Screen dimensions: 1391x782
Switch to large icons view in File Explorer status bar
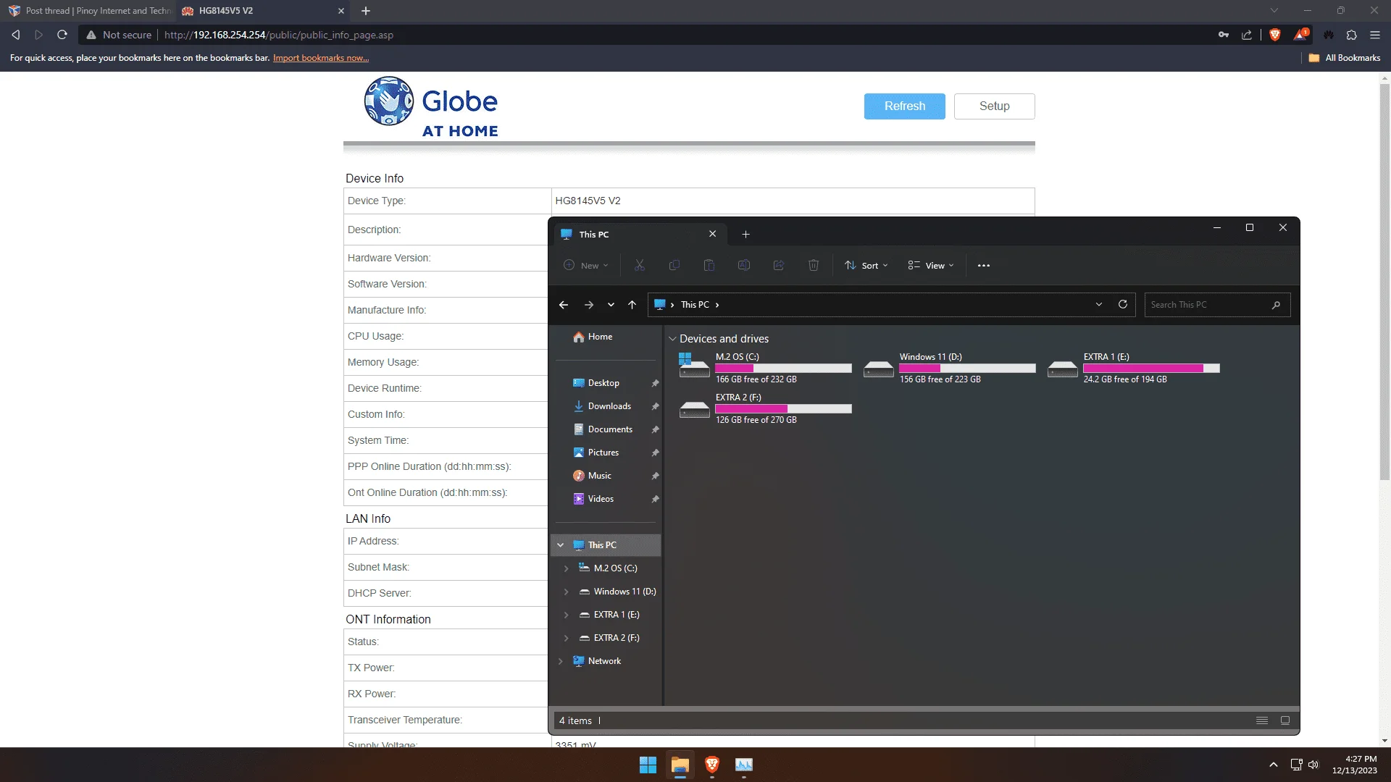[1285, 720]
